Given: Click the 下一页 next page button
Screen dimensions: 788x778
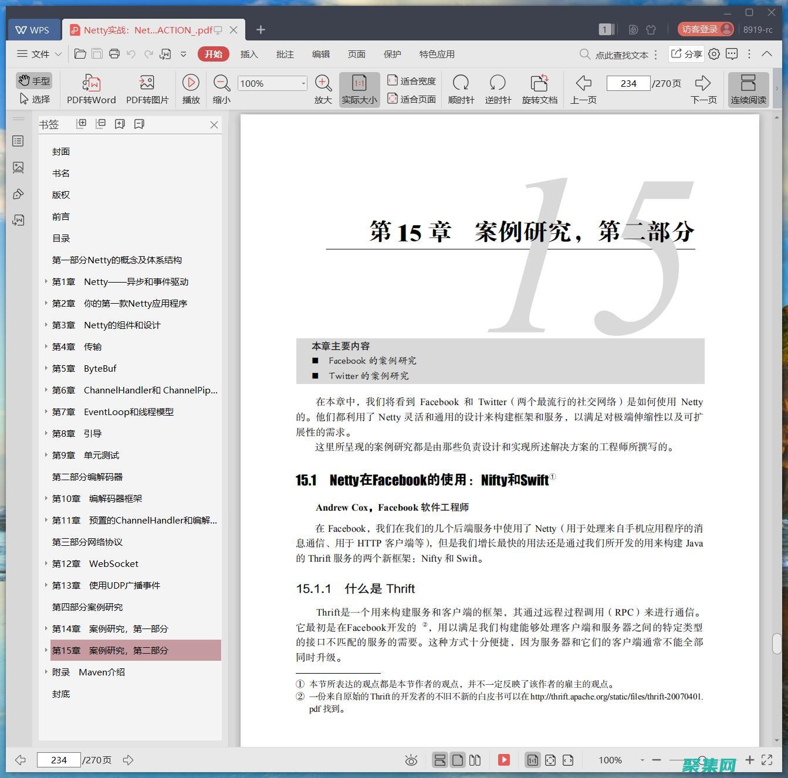Looking at the screenshot, I should (704, 89).
